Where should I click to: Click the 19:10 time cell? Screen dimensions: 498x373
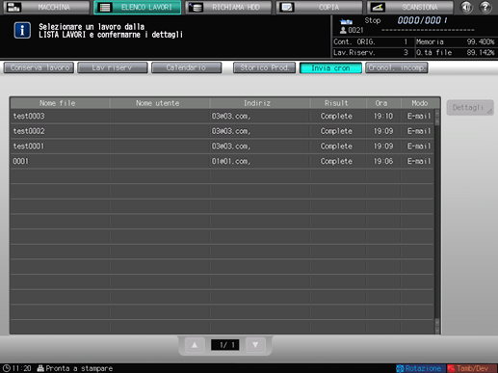[383, 116]
